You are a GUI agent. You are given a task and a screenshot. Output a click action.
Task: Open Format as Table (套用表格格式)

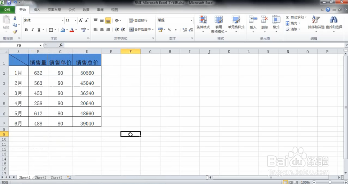pyautogui.click(x=219, y=24)
